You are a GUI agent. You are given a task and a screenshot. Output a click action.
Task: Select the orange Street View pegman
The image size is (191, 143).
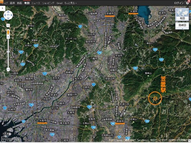point(8,32)
